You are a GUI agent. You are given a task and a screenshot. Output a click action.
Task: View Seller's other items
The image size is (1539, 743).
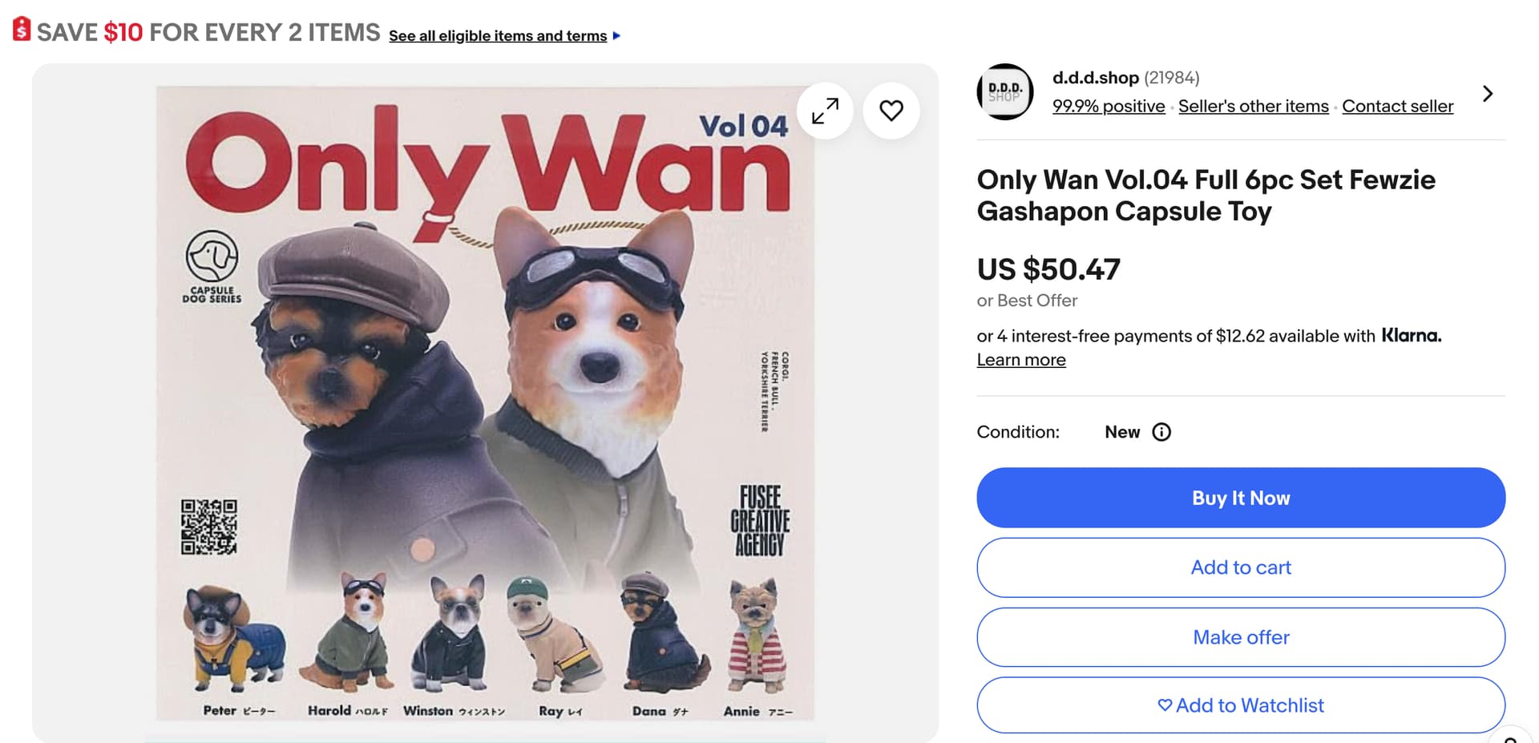click(x=1253, y=106)
